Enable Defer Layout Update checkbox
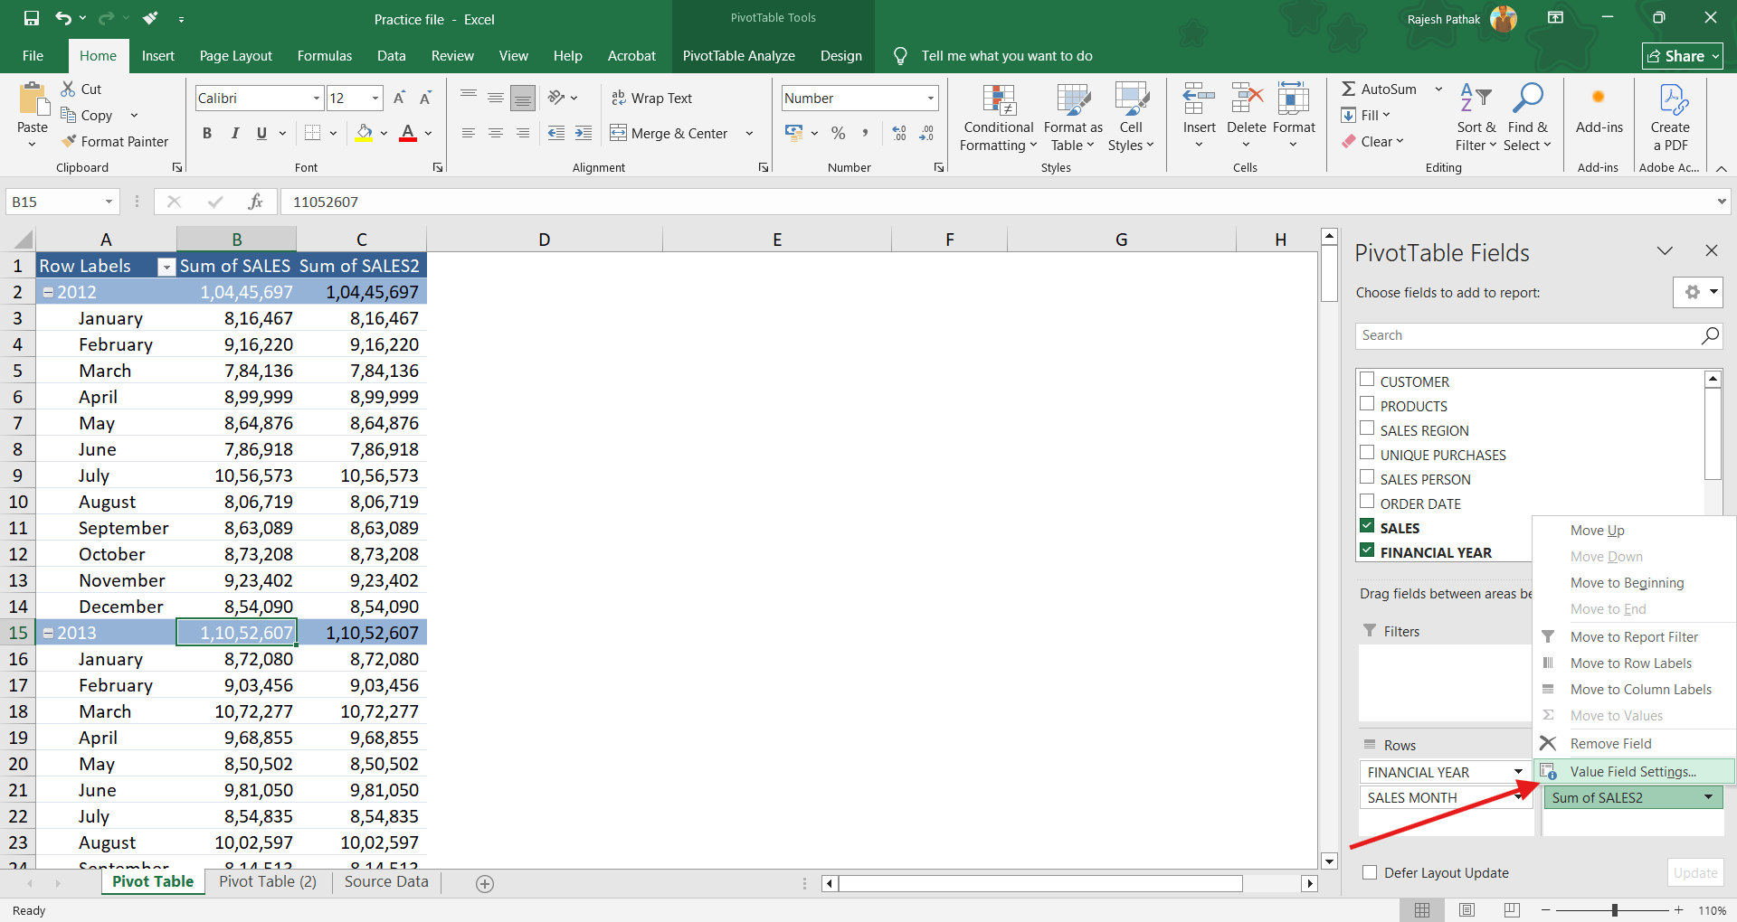The image size is (1737, 922). (1370, 872)
